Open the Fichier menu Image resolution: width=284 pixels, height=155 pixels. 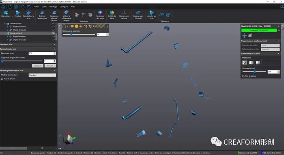click(x=37, y=7)
